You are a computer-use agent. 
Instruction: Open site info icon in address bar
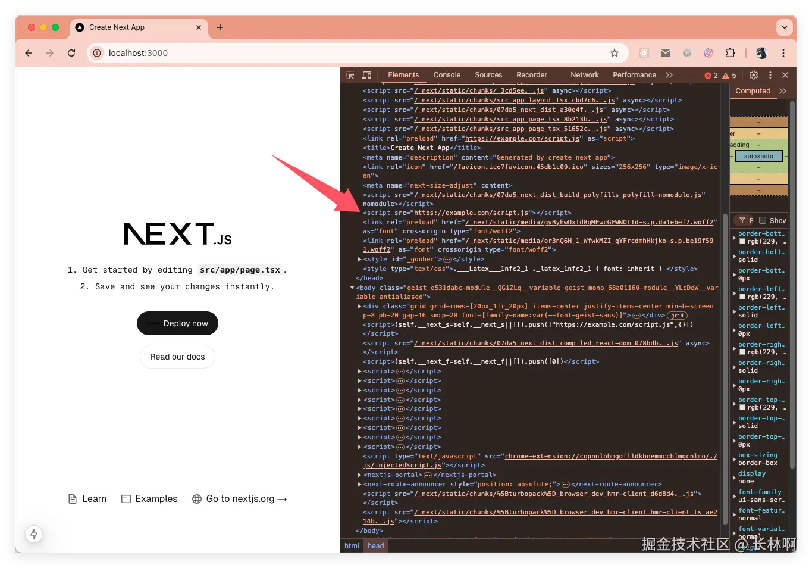pos(97,53)
